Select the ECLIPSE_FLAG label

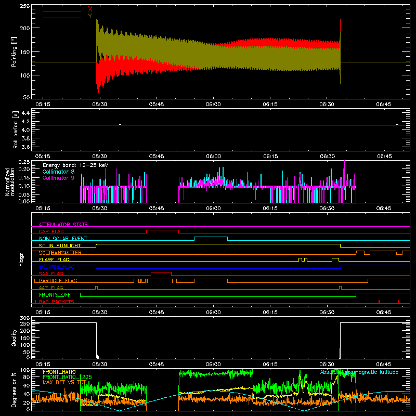pyautogui.click(x=57, y=267)
